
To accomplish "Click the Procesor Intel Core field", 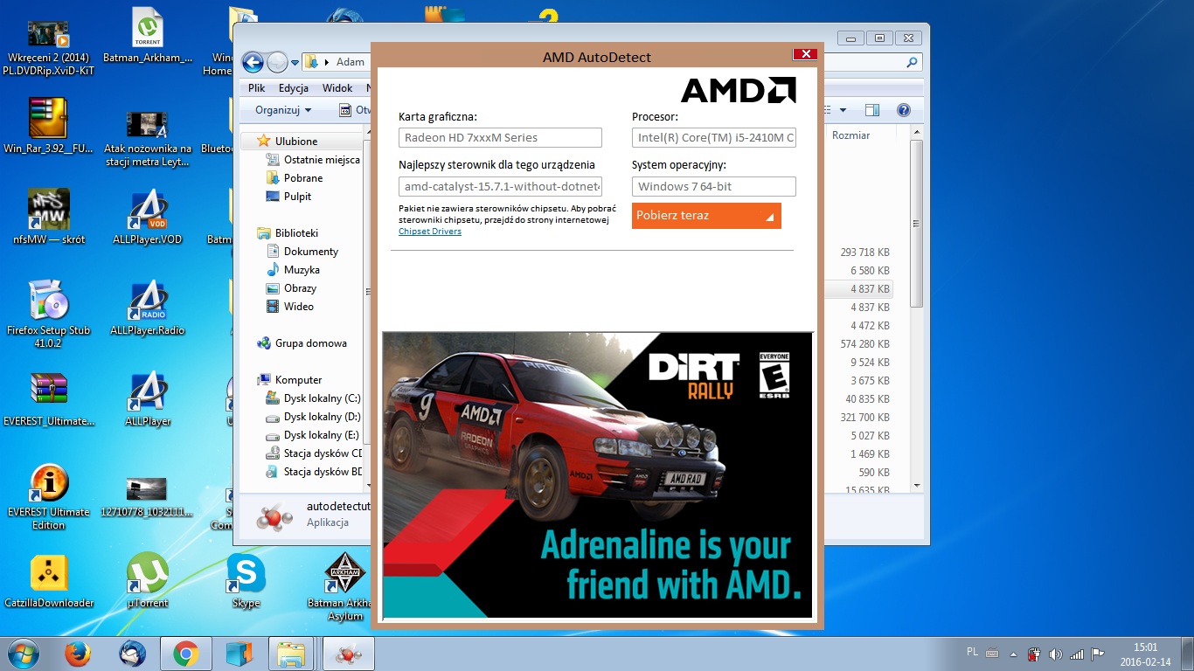I will point(714,137).
